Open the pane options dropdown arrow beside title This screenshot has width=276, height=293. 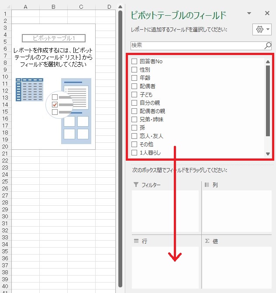tap(249, 14)
